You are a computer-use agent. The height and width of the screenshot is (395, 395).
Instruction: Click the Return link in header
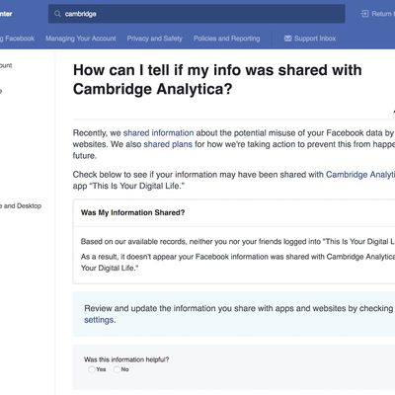click(x=378, y=14)
